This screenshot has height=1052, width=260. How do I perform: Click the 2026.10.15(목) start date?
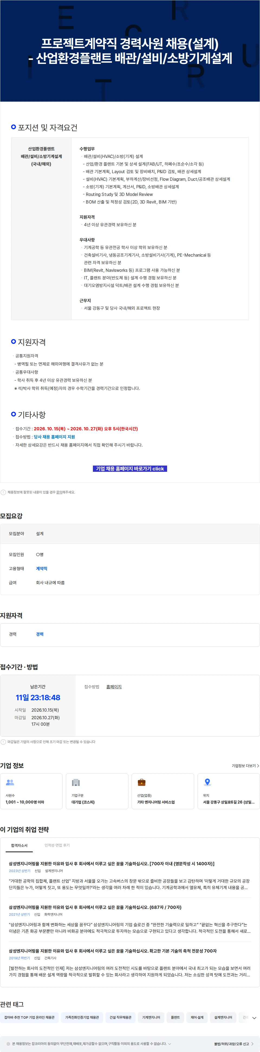pyautogui.click(x=45, y=710)
